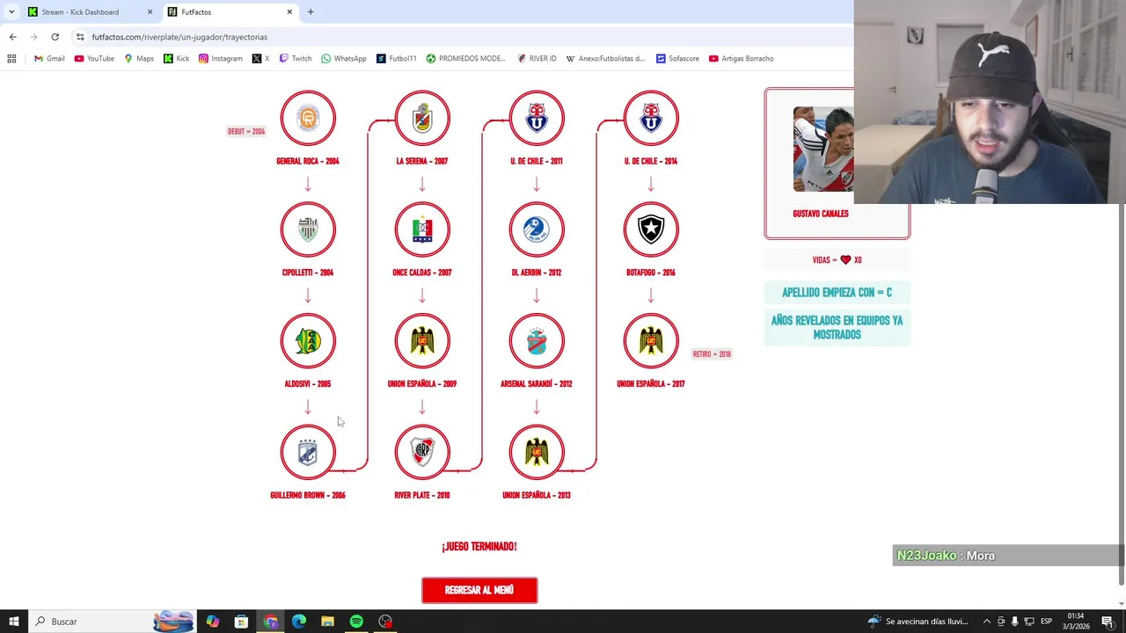Open the Instagram bookmark

pyautogui.click(x=221, y=59)
